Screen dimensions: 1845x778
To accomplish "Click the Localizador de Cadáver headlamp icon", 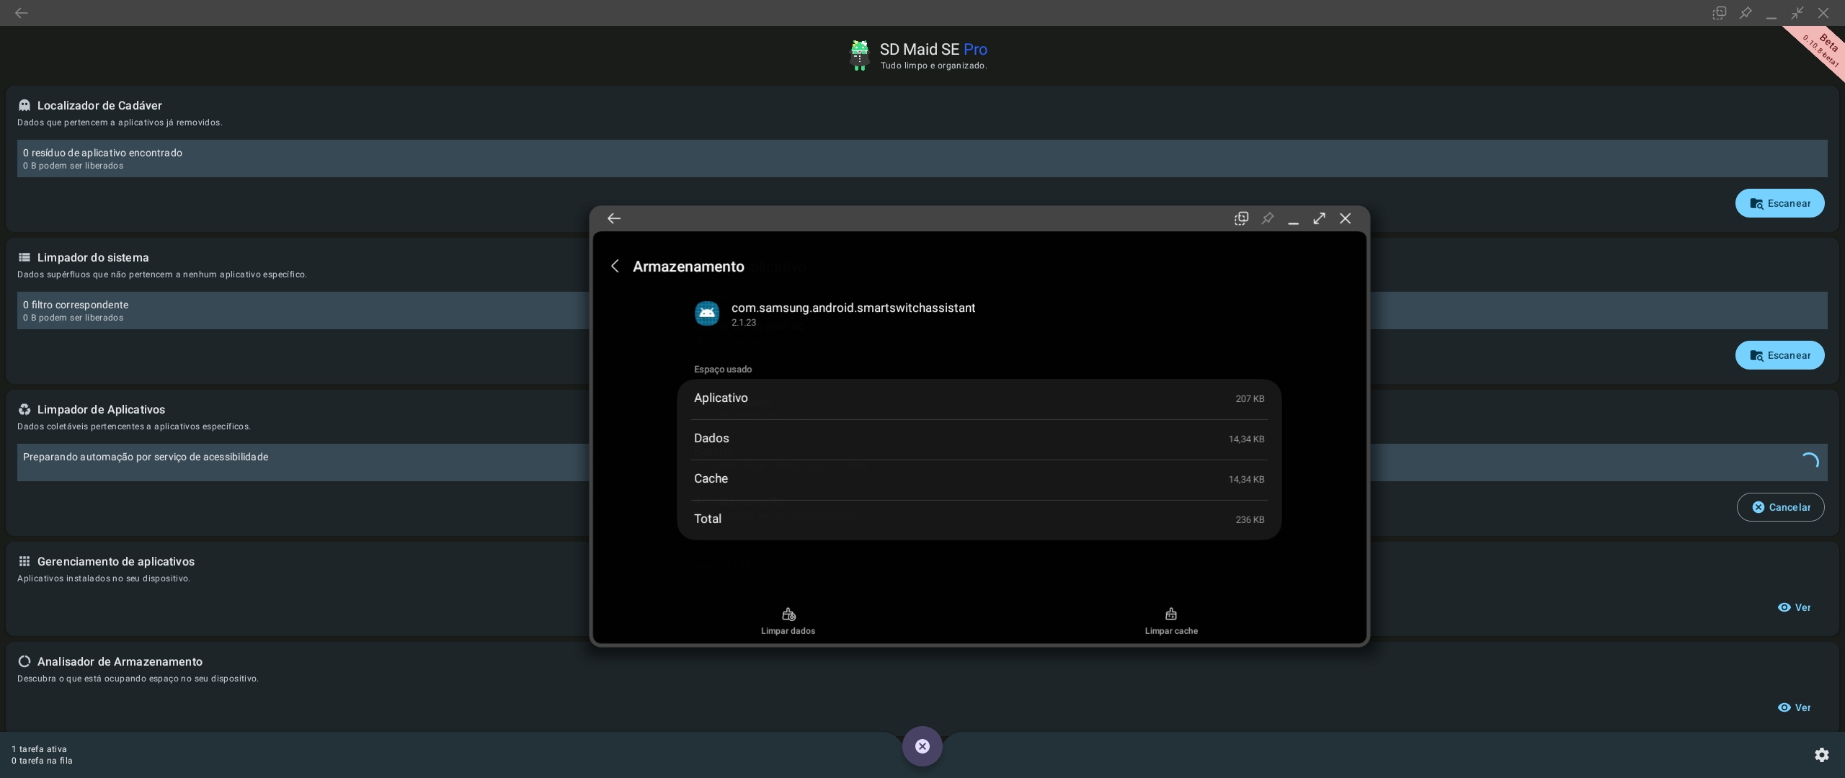I will [x=24, y=104].
